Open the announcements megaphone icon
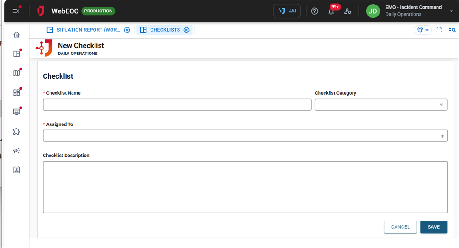459x248 pixels. pyautogui.click(x=17, y=151)
